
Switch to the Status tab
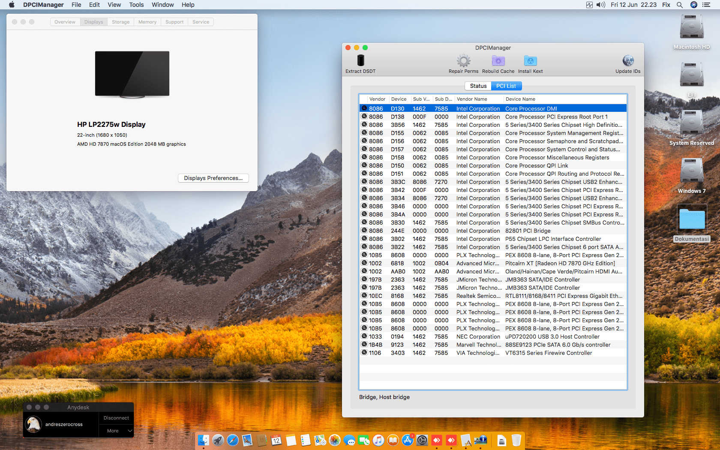point(478,86)
